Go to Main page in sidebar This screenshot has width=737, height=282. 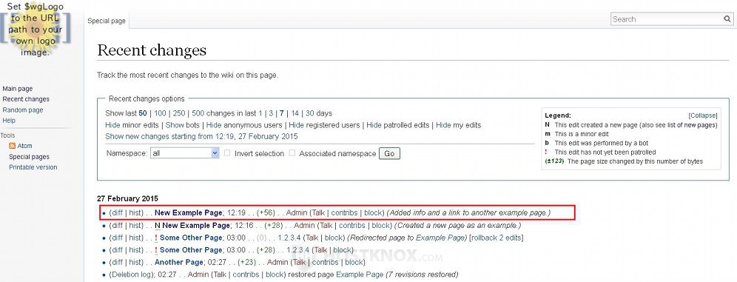(18, 88)
